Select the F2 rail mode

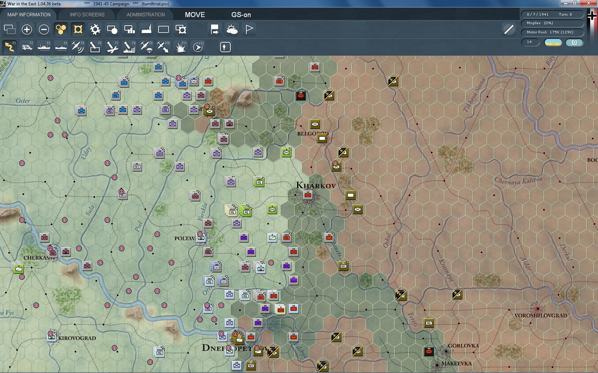pyautogui.click(x=27, y=47)
